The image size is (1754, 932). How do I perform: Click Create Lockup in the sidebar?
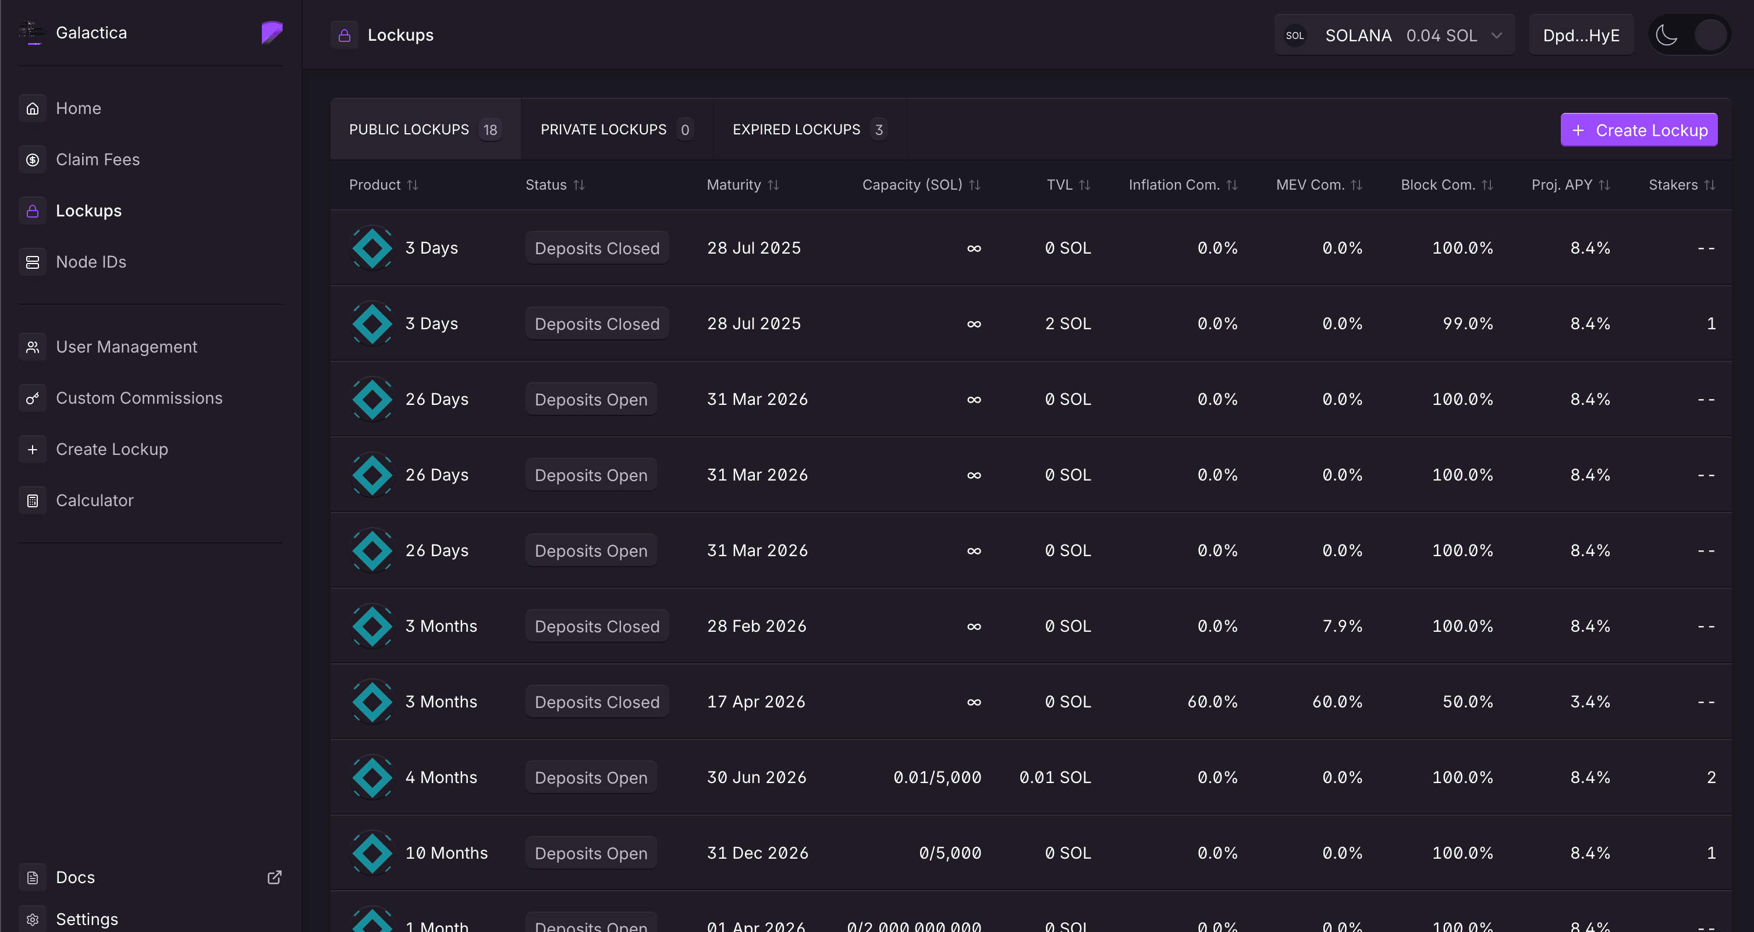(112, 449)
